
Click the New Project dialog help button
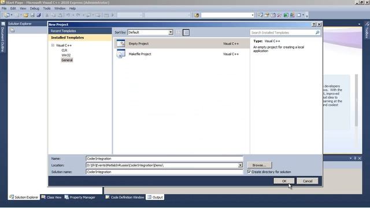[x=314, y=24]
